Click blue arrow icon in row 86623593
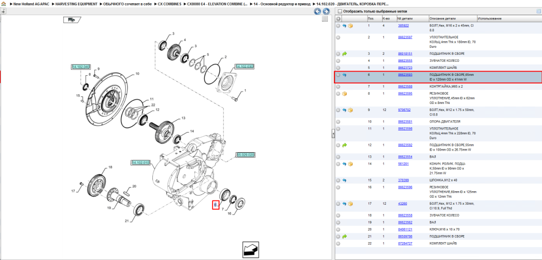This screenshot has height=260, width=542. 344,75
